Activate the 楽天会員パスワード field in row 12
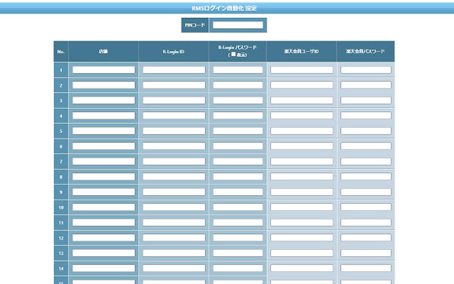This screenshot has width=454, height=284. coord(366,238)
